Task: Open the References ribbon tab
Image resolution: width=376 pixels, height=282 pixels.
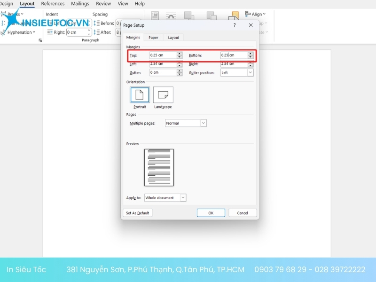Action: pos(53,4)
